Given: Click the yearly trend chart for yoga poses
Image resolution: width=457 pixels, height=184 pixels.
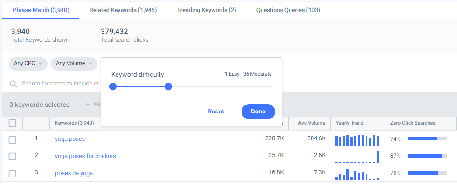Looking at the screenshot, I should click(357, 140).
